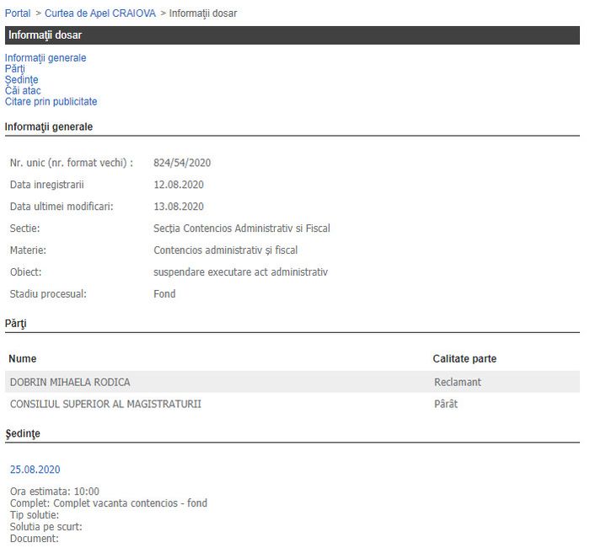Select case number 824/54/2020

tap(182, 163)
